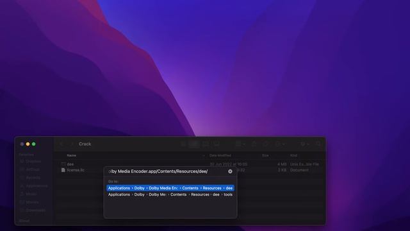
Task: Open the Share button in Finder toolbar
Action: [254, 144]
